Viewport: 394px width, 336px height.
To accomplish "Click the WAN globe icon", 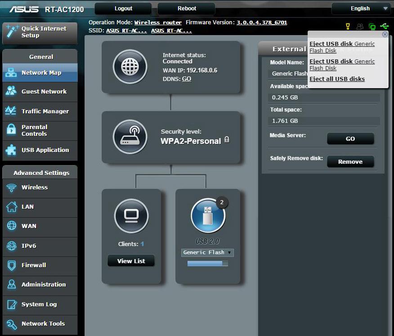I will point(12,225).
